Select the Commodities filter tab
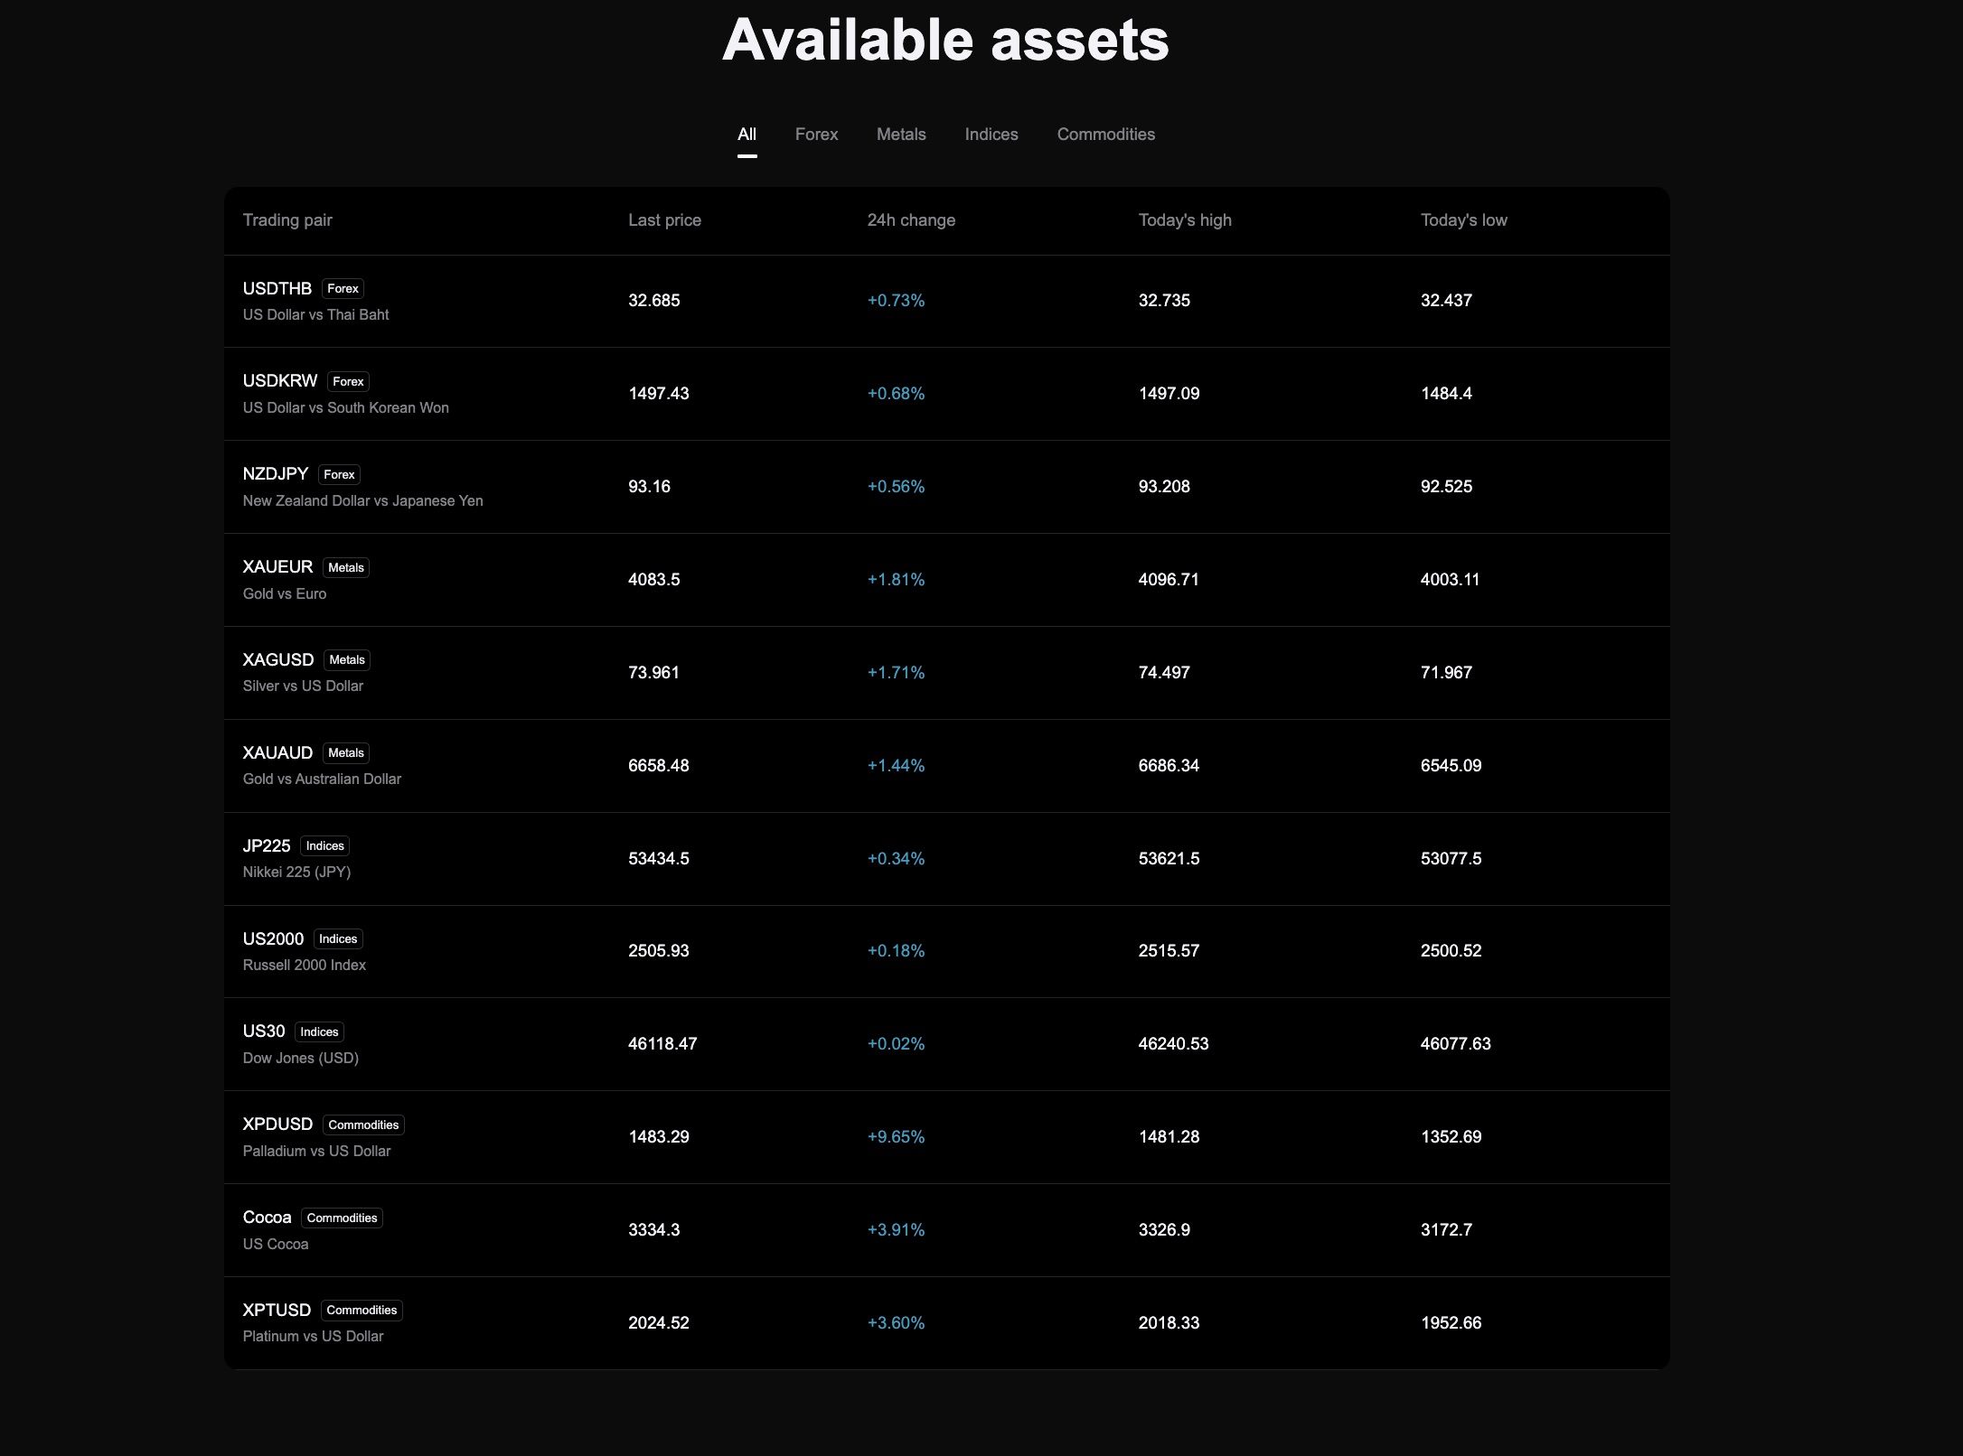Viewport: 1963px width, 1456px height. [1105, 134]
